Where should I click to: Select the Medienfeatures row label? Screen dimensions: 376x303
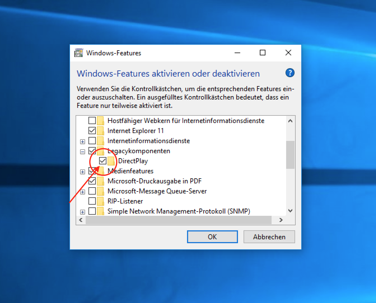(131, 171)
